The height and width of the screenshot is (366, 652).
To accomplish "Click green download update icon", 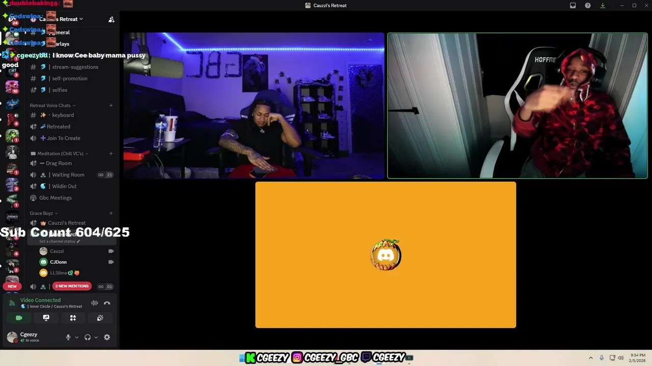I will pos(603,6).
